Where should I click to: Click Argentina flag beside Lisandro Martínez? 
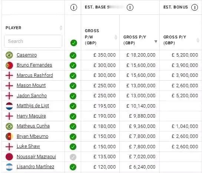pos(9,167)
